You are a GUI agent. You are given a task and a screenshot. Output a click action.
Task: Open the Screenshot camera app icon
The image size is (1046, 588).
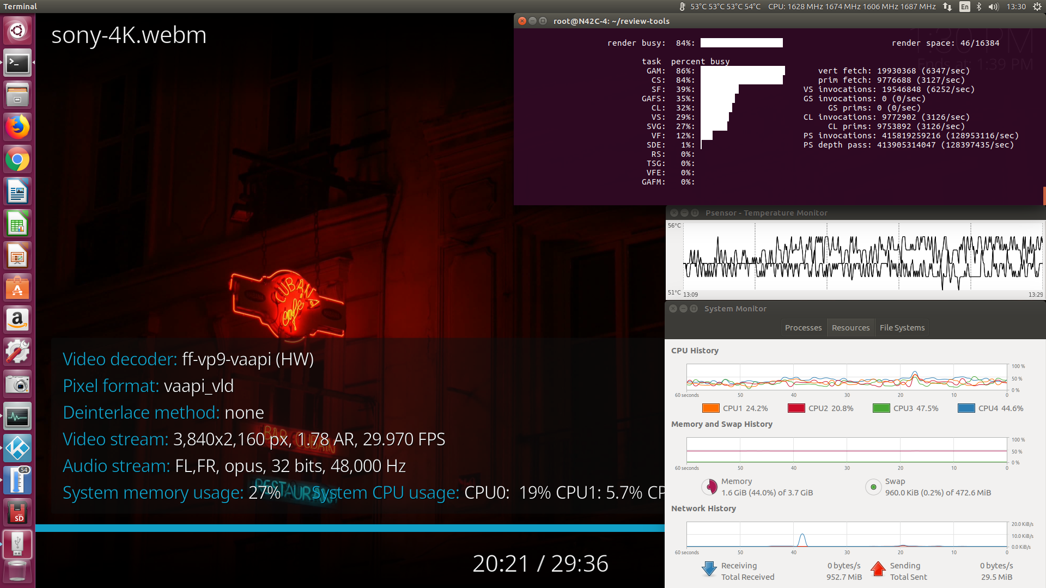17,384
